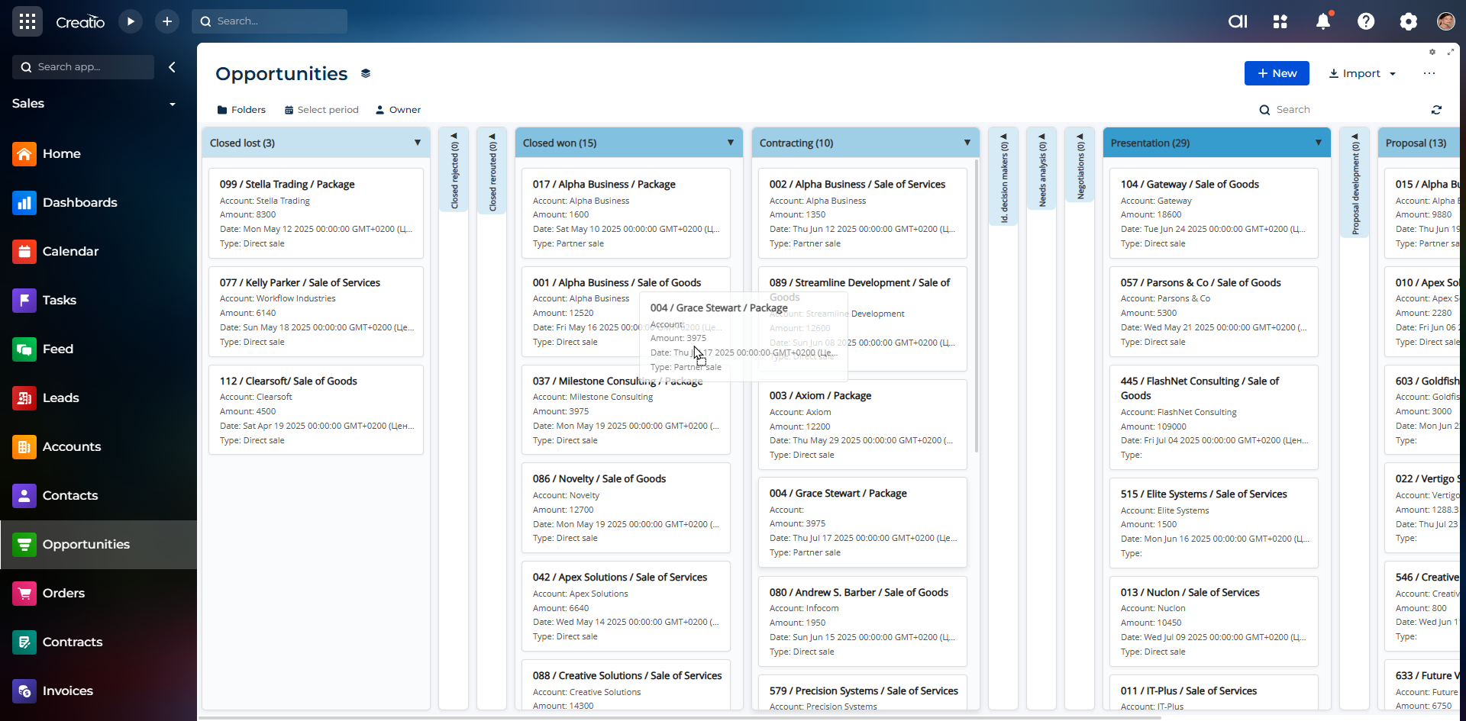Screen dimensions: 1466x721
Task: Click the horizontal scrollbar at the bottom
Action: [x=680, y=717]
